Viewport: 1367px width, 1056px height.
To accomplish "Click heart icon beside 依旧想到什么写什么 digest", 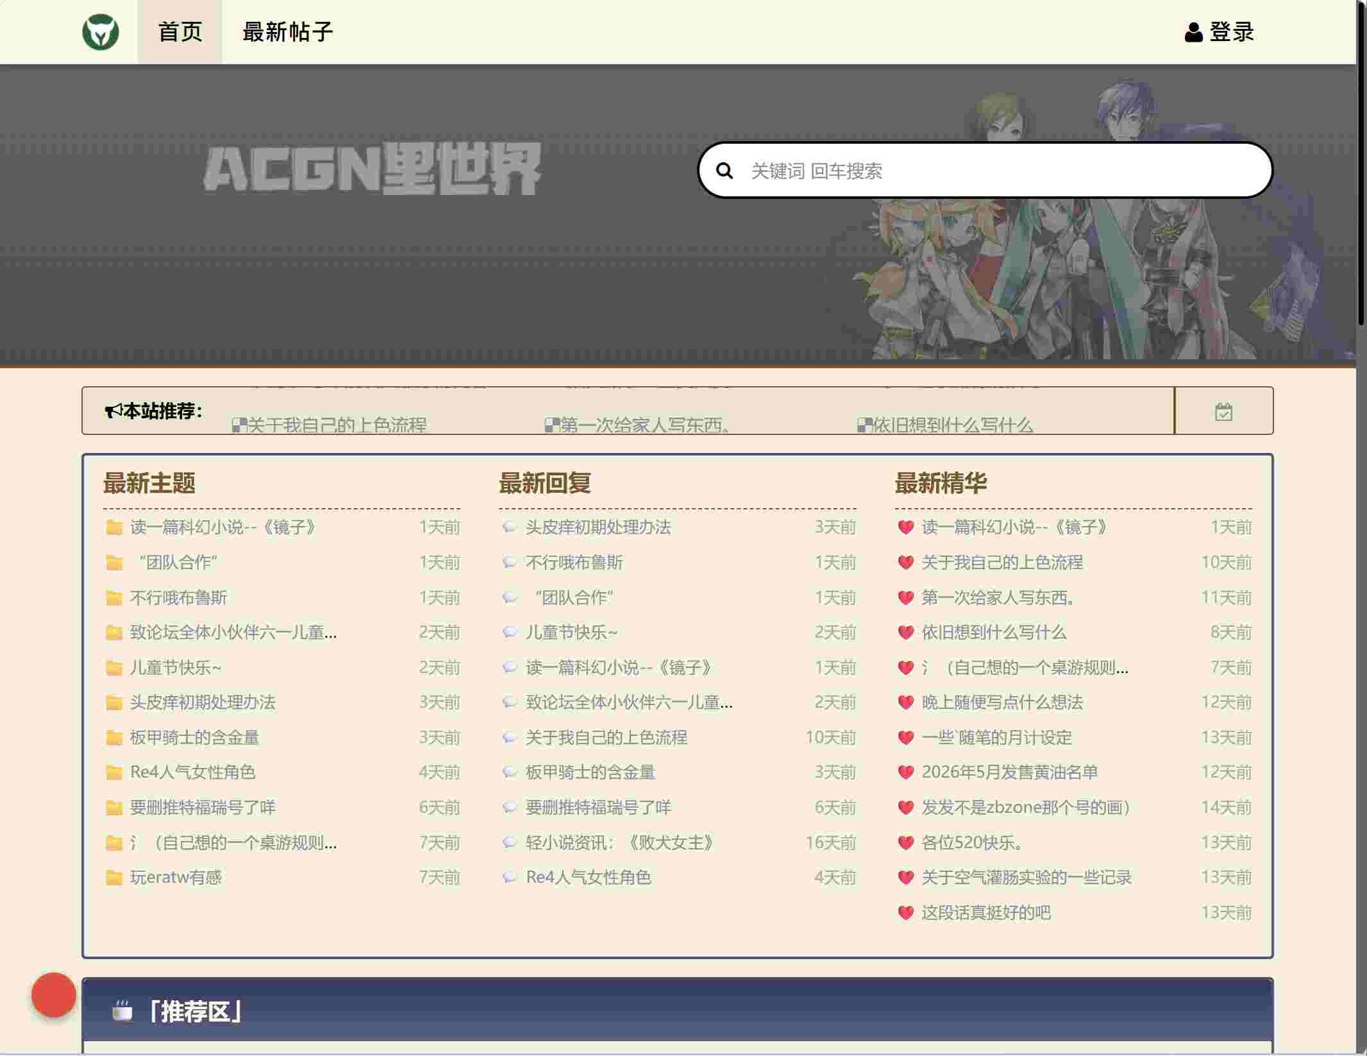I will (905, 633).
